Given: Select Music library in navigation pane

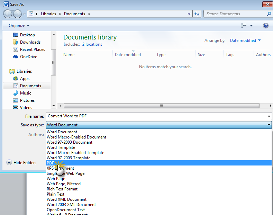Looking at the screenshot, I should [25, 93].
